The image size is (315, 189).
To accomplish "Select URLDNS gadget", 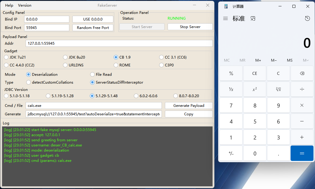I will click(73, 65).
